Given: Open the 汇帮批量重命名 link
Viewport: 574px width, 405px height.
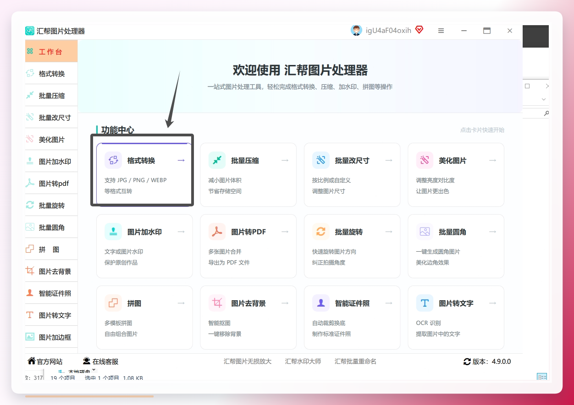Looking at the screenshot, I should point(355,362).
